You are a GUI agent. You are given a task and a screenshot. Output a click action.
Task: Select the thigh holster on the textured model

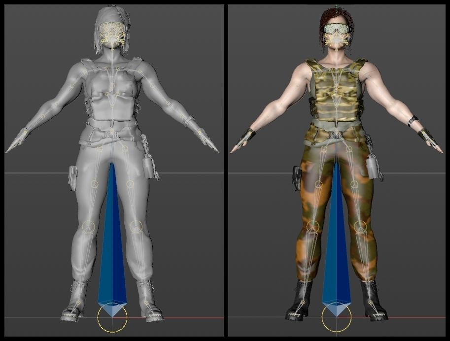[297, 178]
